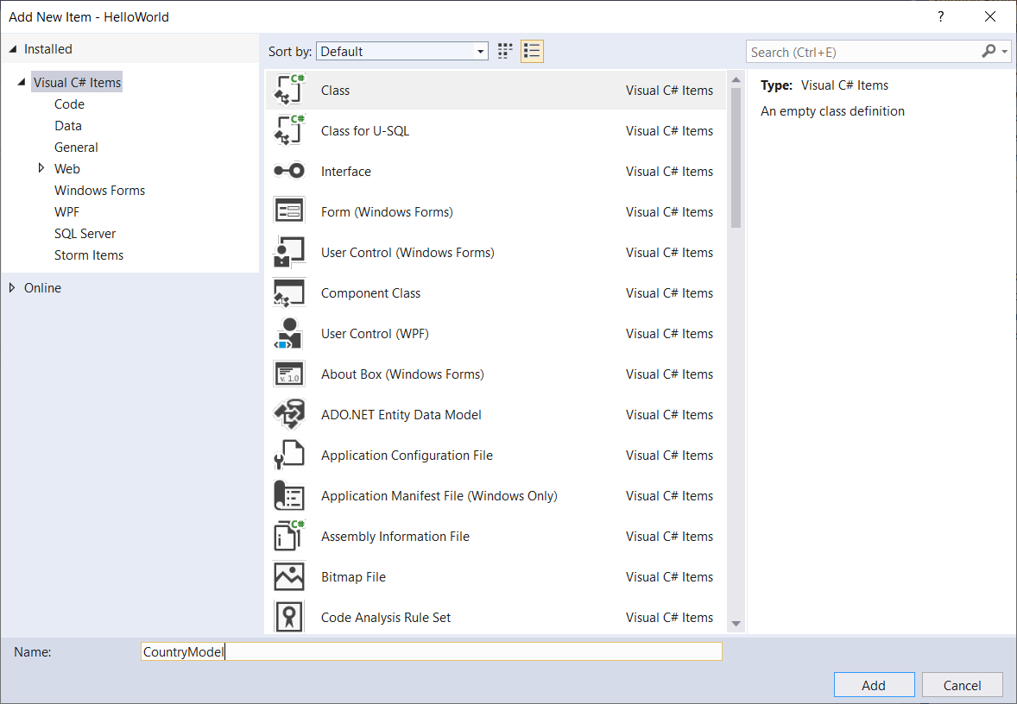Image resolution: width=1017 pixels, height=704 pixels.
Task: Select Class for U-SQL template text
Action: pos(365,131)
